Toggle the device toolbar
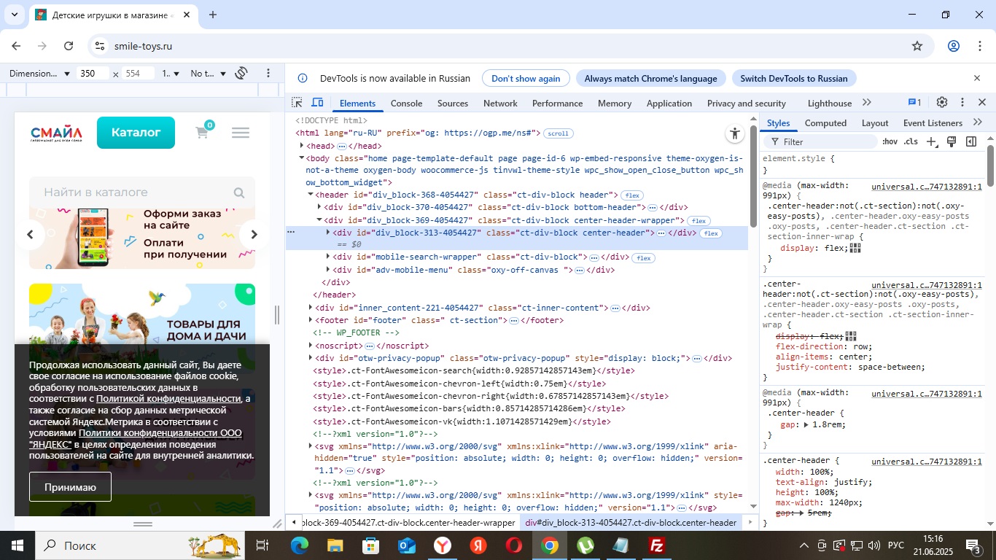The width and height of the screenshot is (996, 560). pos(318,103)
